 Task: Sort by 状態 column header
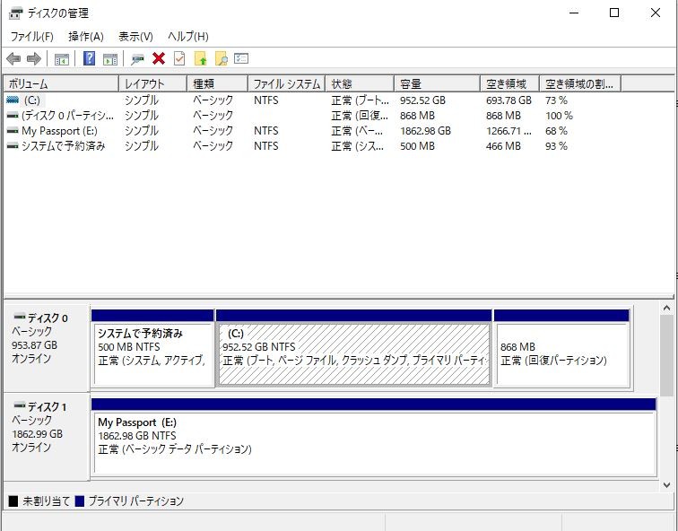(x=360, y=83)
